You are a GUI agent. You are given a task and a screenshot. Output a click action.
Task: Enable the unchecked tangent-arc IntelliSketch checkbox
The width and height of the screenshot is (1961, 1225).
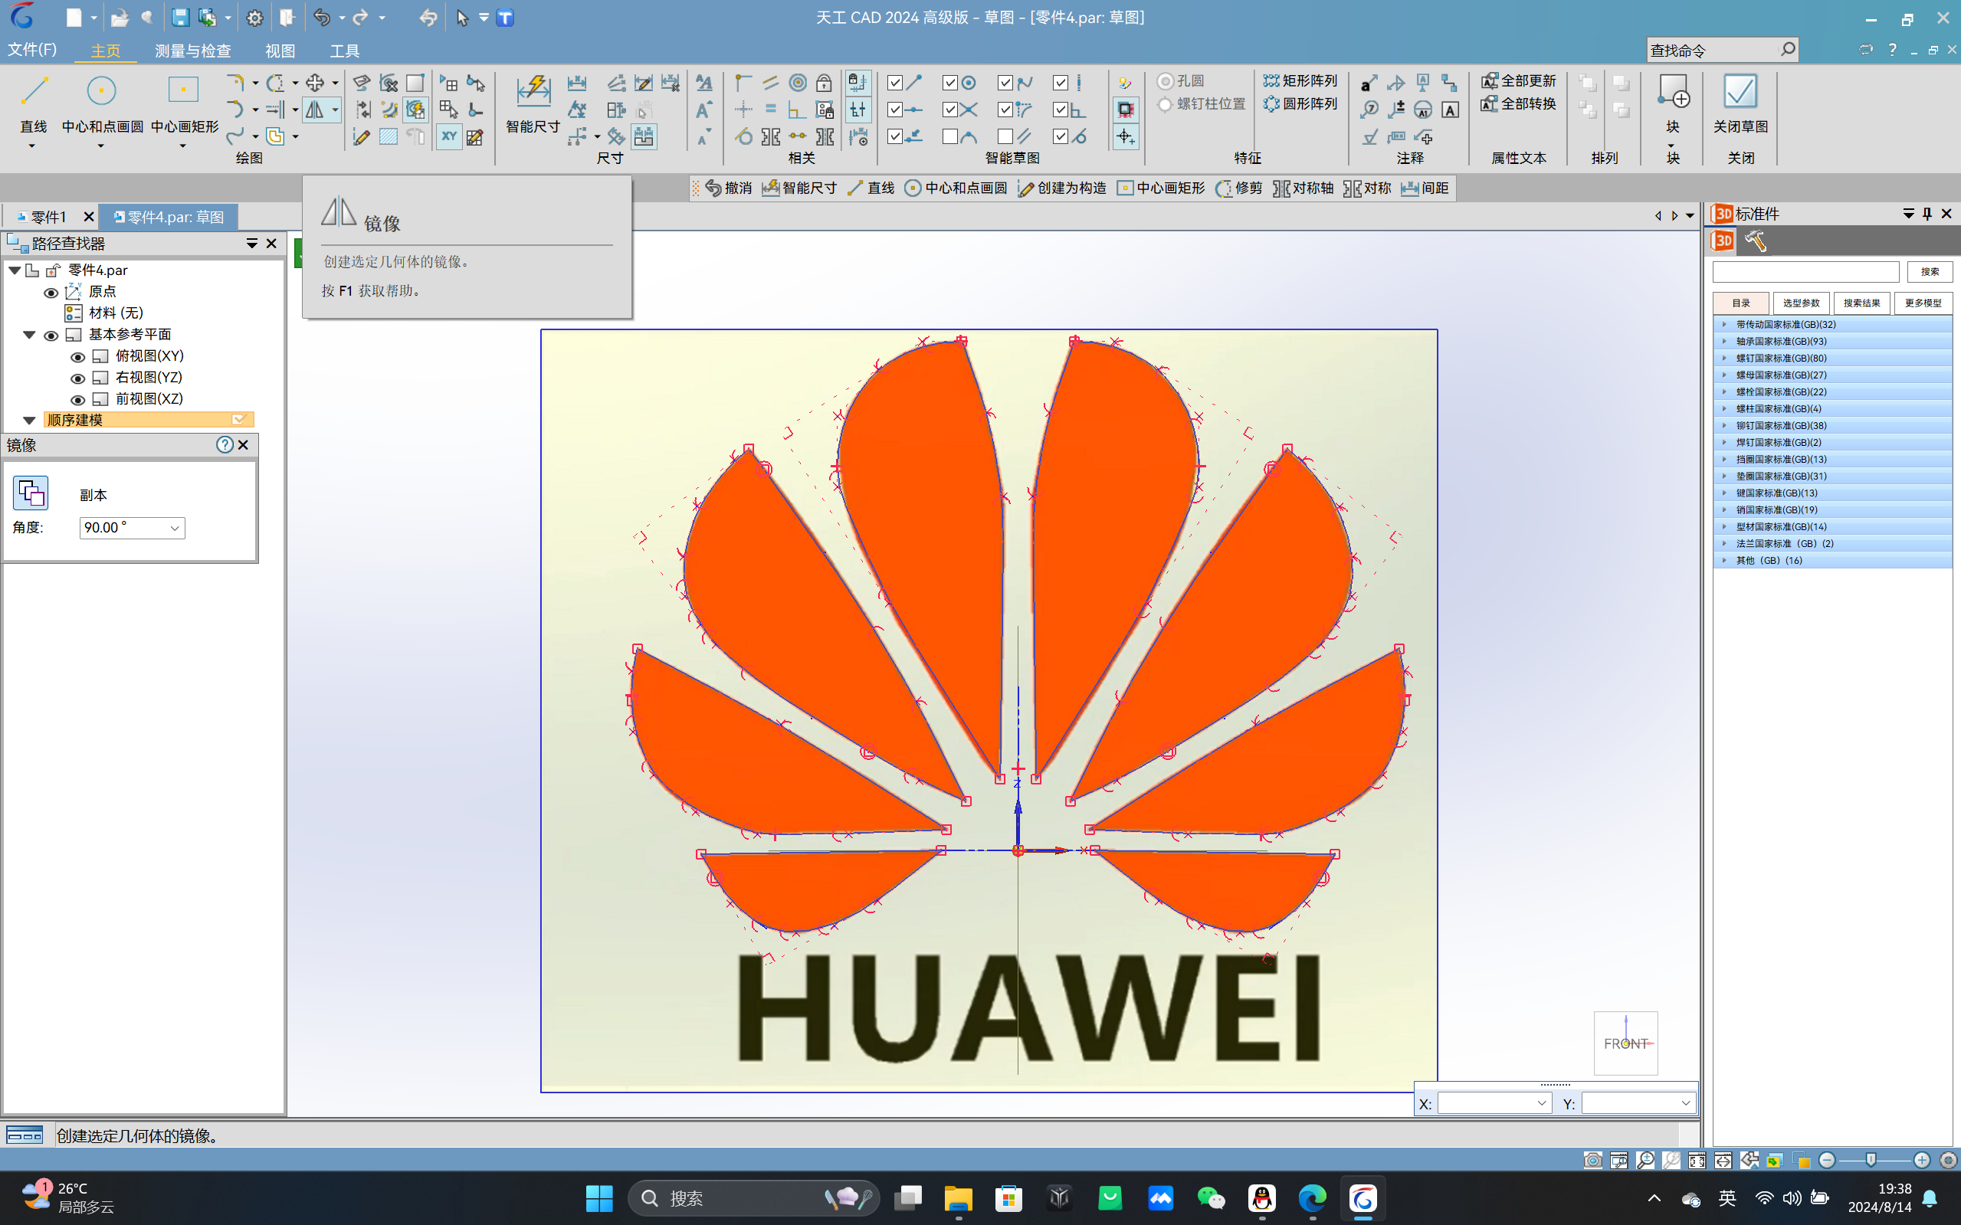(949, 136)
